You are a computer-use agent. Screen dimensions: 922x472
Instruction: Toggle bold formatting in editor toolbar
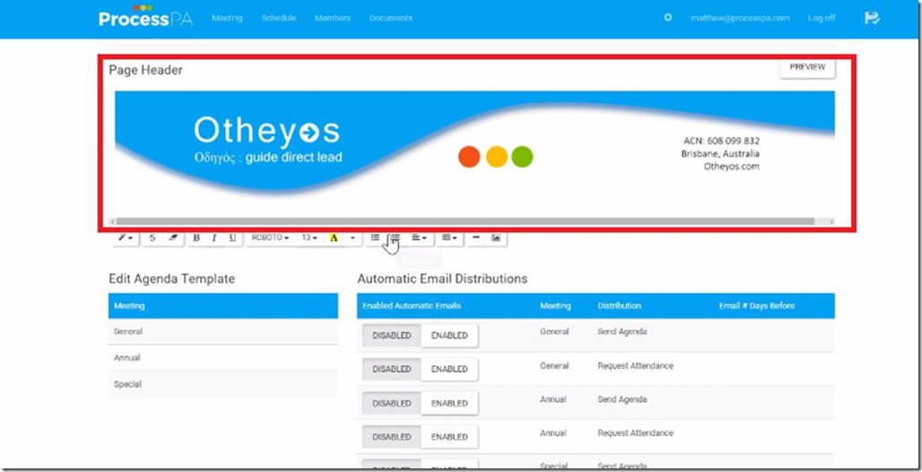coord(196,238)
